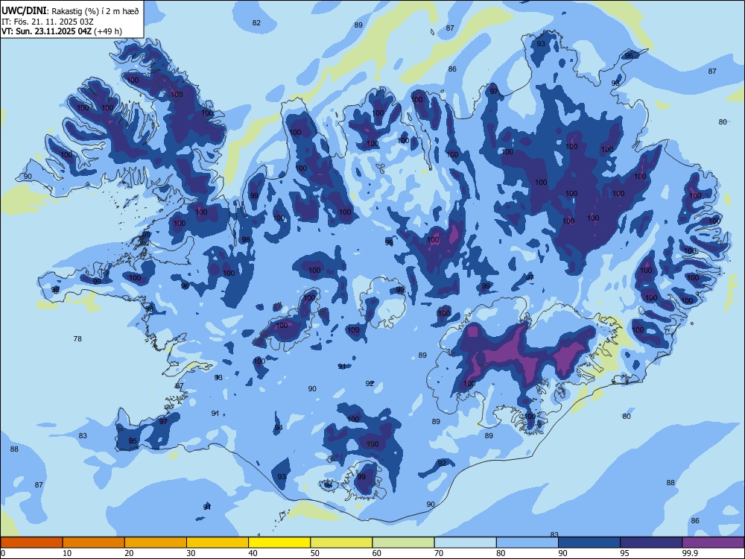
Task: Pick the light green 60–70 legend swatch
Action: [403, 543]
